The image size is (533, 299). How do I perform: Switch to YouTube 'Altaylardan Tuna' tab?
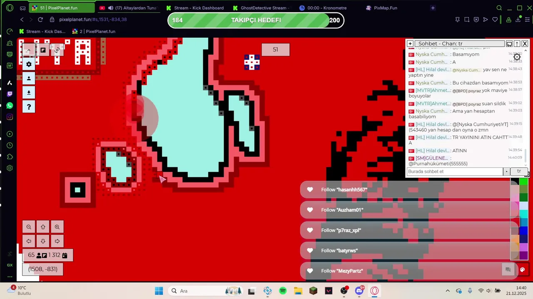coord(128,8)
